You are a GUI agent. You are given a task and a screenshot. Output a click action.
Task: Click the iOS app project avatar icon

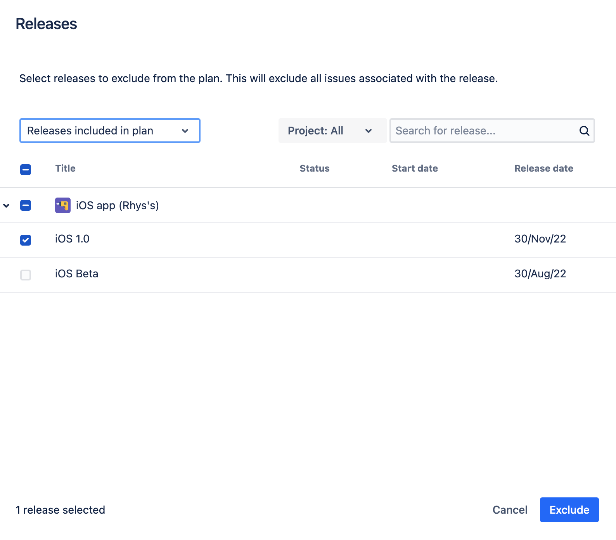[63, 205]
